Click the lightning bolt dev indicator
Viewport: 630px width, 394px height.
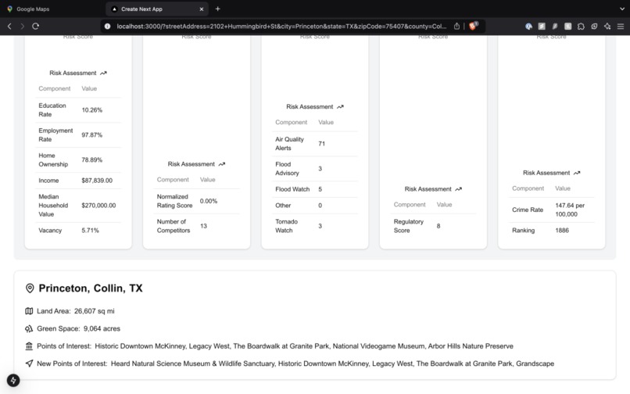[x=13, y=381]
